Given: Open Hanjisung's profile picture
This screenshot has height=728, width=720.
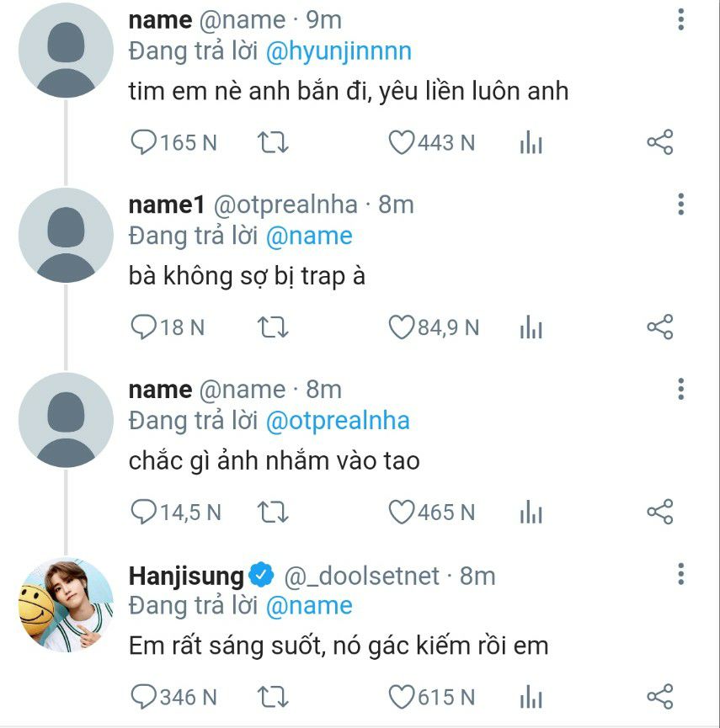Looking at the screenshot, I should click(66, 604).
